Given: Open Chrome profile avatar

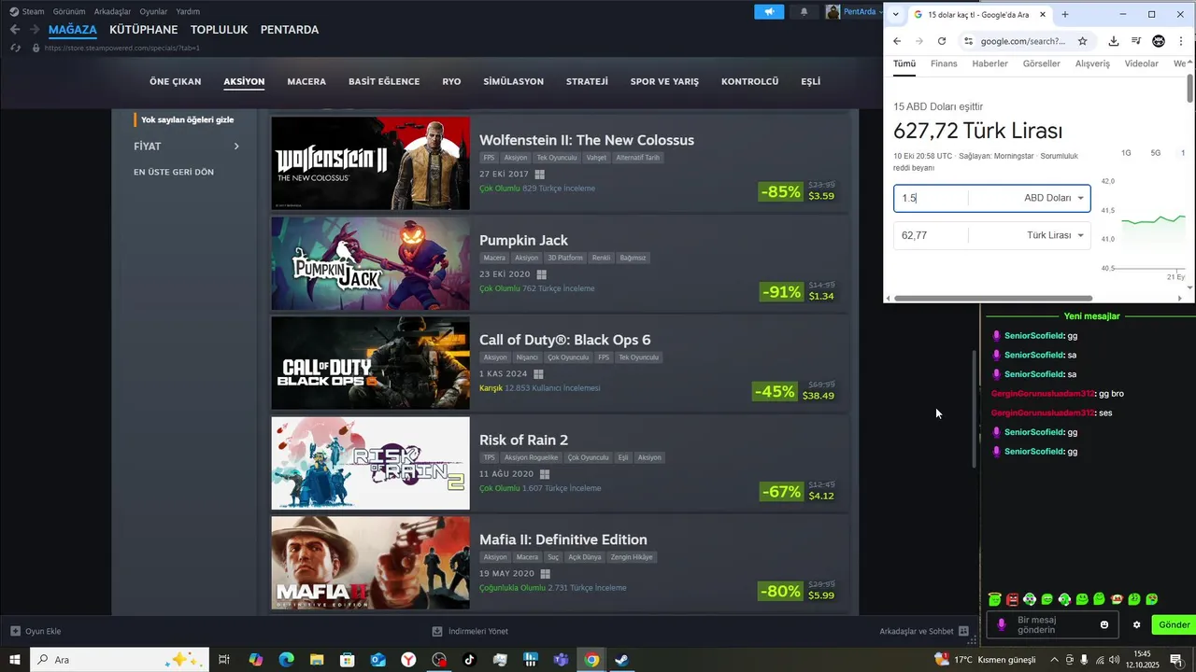Looking at the screenshot, I should point(1159,41).
